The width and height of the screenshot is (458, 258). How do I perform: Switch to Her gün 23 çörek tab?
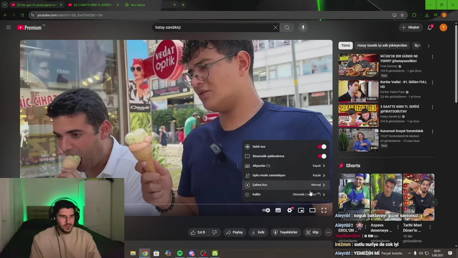36,5
